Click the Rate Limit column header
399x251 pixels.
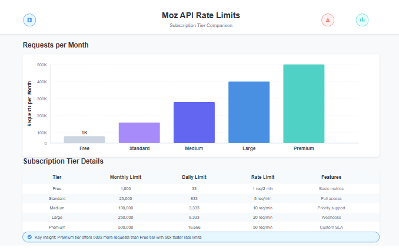(263, 177)
